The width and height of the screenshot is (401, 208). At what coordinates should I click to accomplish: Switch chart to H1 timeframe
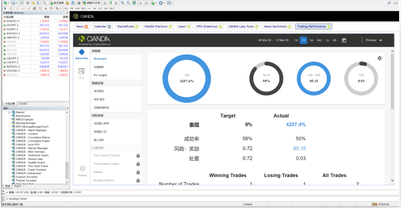point(89,8)
